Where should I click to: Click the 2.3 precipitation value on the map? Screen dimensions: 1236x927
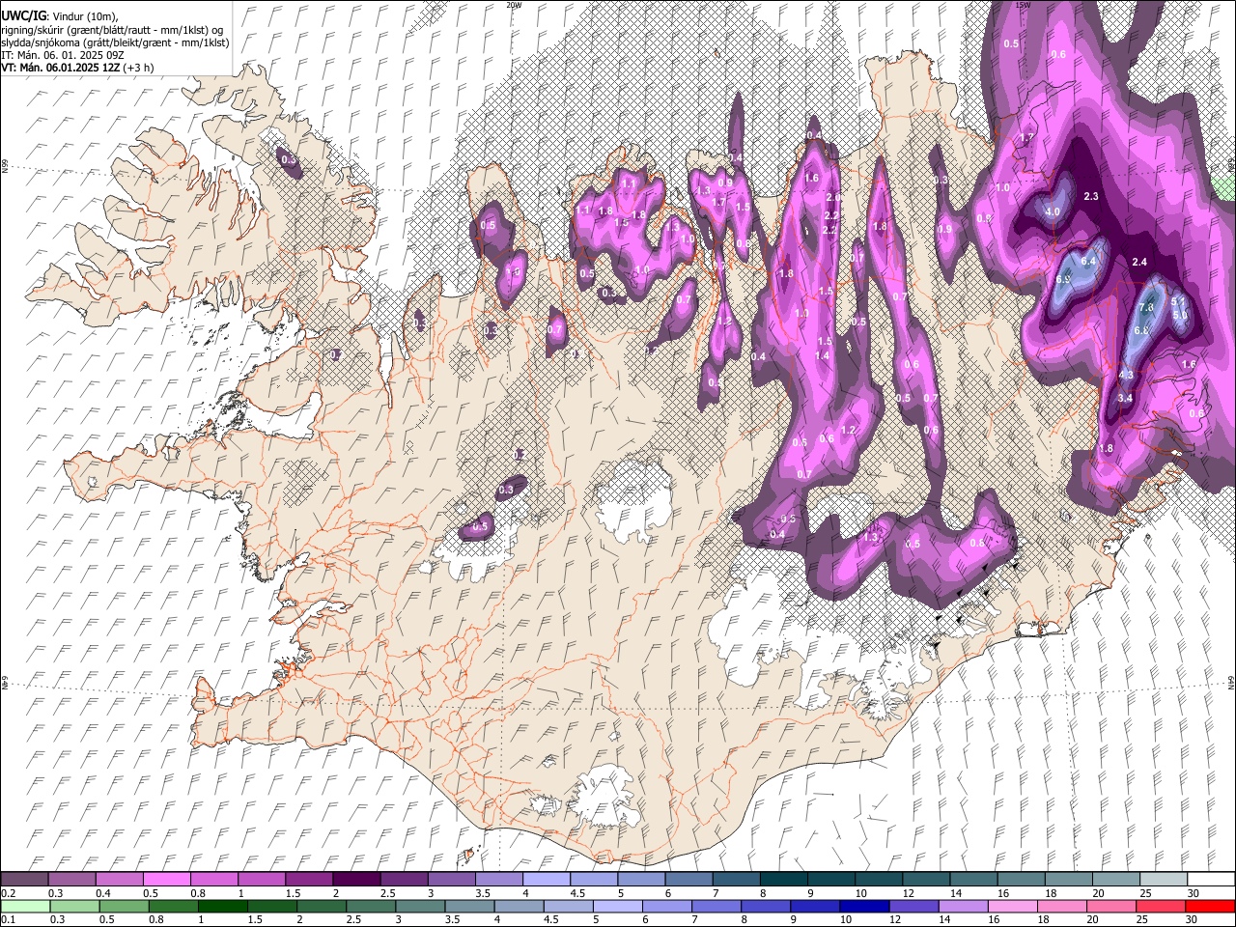coord(1091,196)
